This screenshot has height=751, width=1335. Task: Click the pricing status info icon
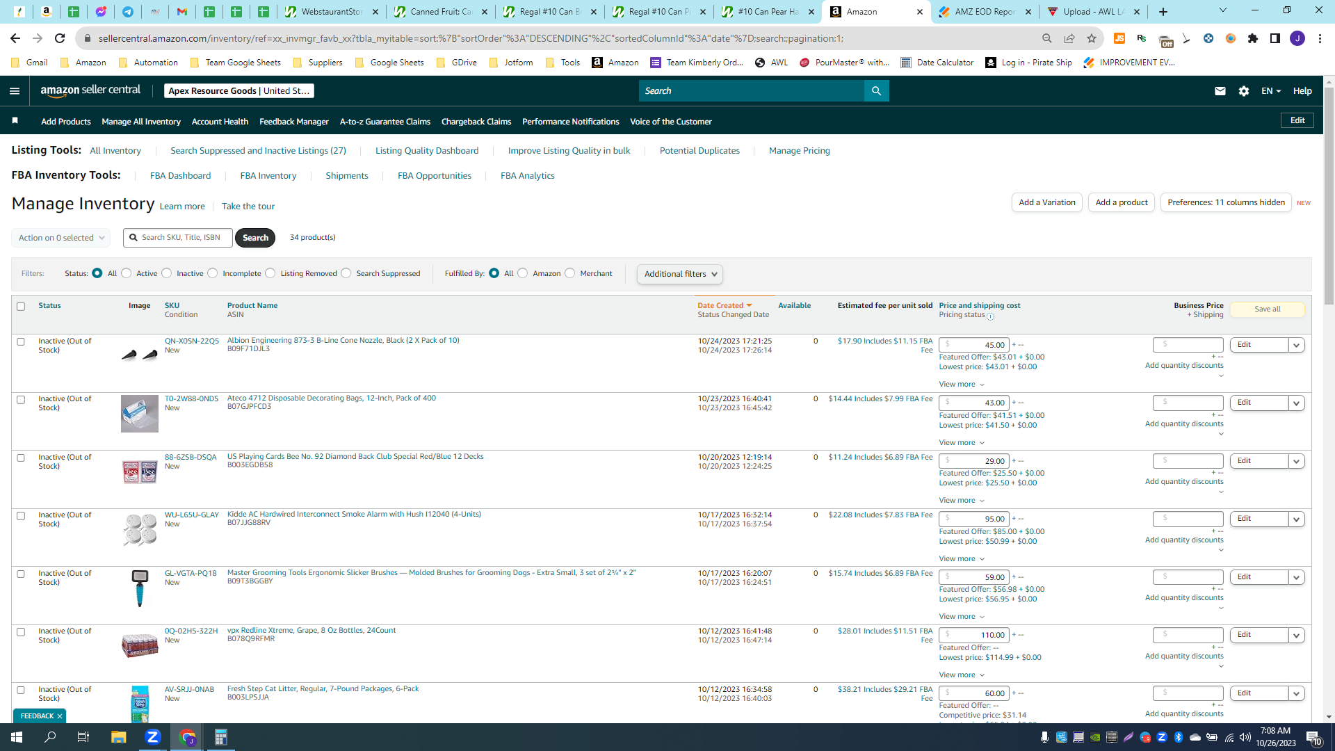coord(991,316)
